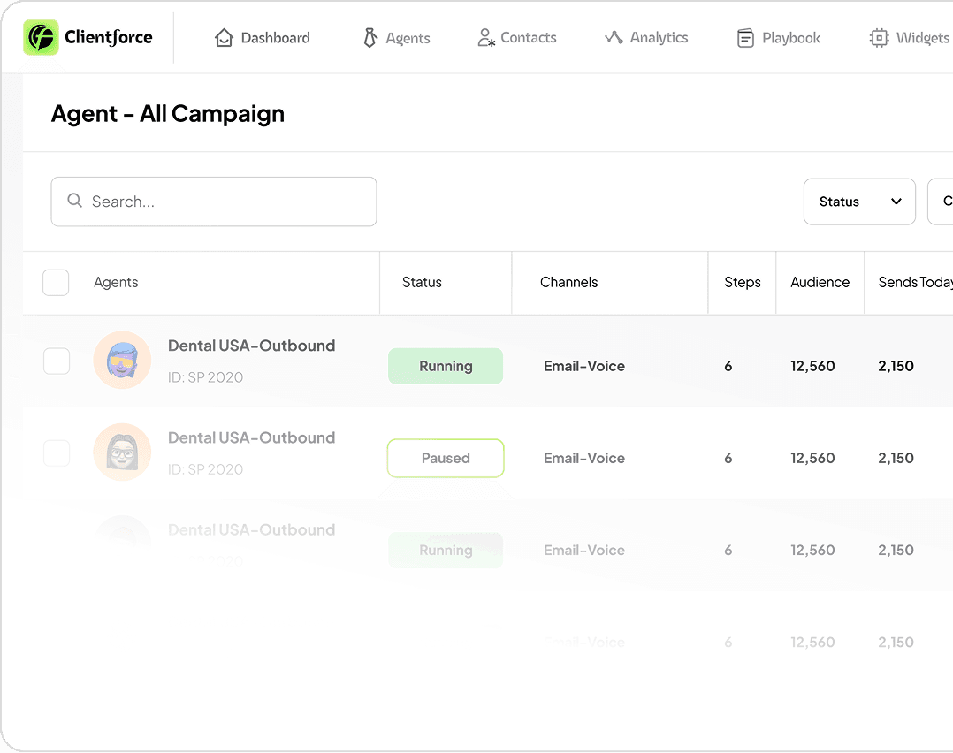Image resolution: width=953 pixels, height=753 pixels.
Task: Click the chevron on the Status filter
Action: [x=895, y=202]
